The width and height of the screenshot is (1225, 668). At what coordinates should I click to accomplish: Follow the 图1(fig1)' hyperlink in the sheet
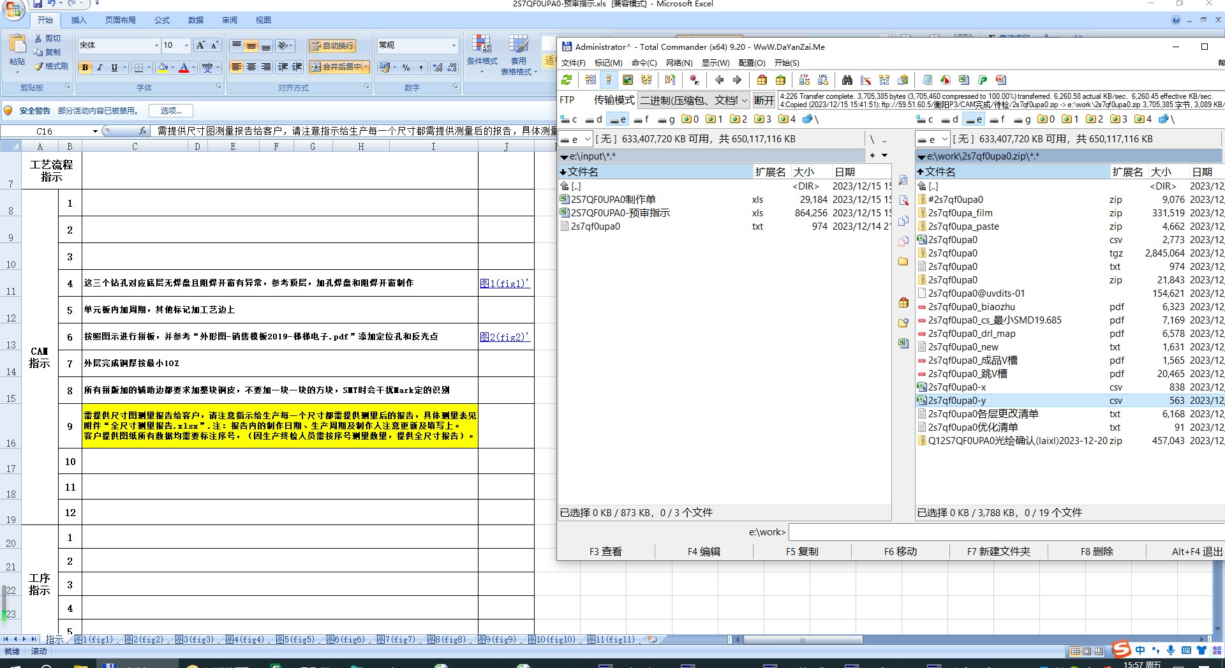505,283
